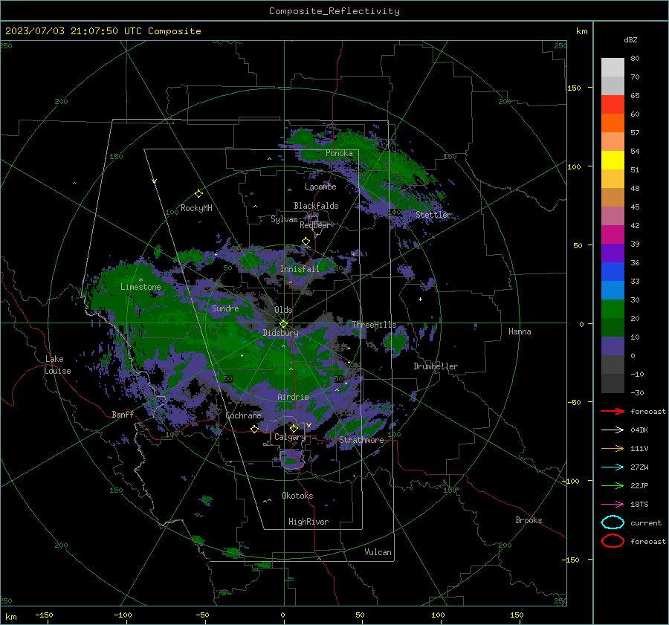
Task: Click the dBZ legend heading
Action: click(x=630, y=39)
